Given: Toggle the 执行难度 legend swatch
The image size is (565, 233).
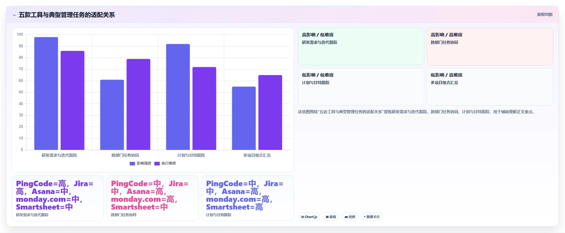Looking at the screenshot, I should pos(157,163).
